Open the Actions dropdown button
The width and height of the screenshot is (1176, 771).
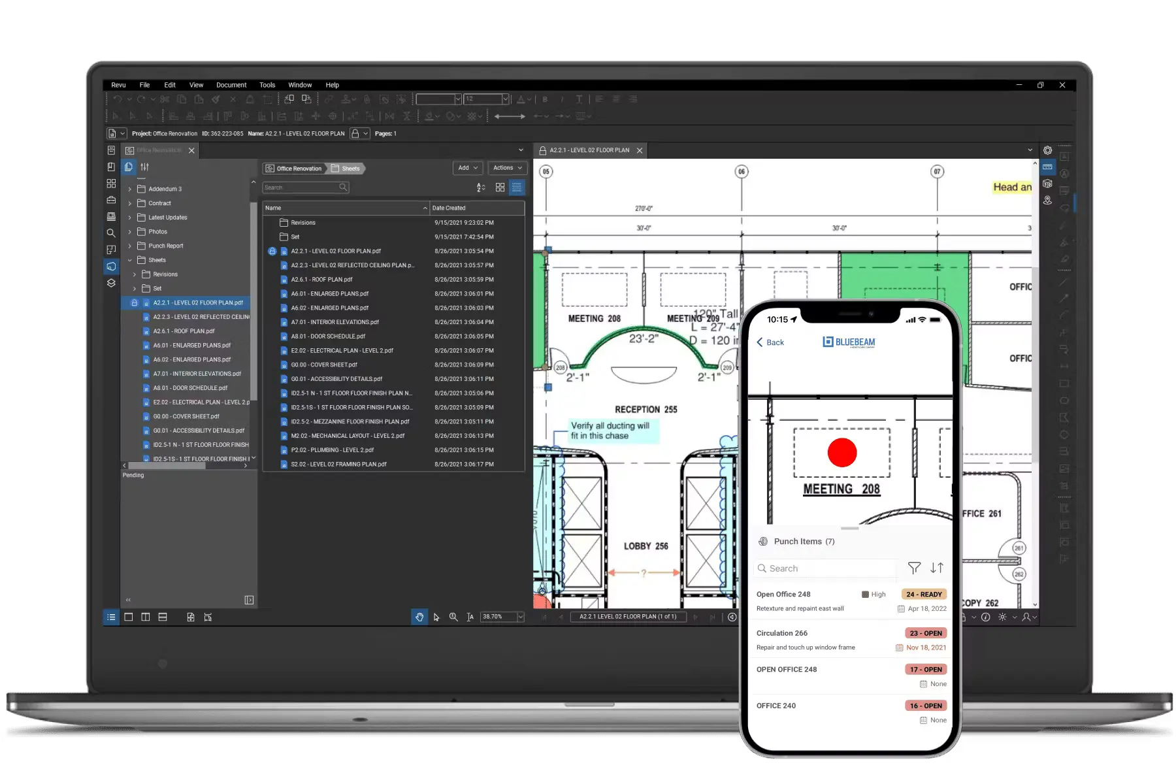click(x=508, y=168)
